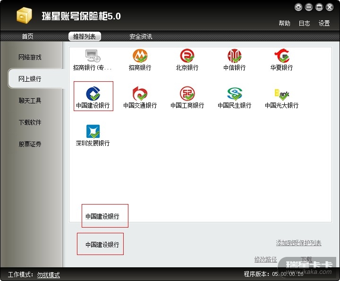Click the 瑞星账号保险柜5.0 title text
Screen dimensions: 340x281
[81, 16]
